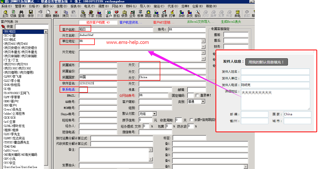Image resolution: width=320 pixels, height=169 pixels.
Task: Click the 核单 eye icon
Action: pyautogui.click(x=140, y=14)
